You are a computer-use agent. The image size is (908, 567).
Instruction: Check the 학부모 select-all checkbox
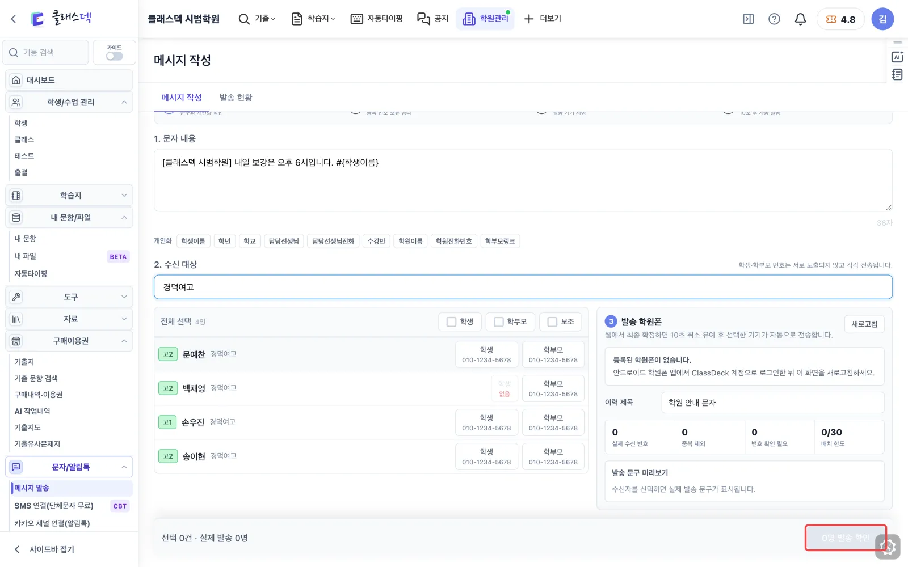[x=498, y=321]
